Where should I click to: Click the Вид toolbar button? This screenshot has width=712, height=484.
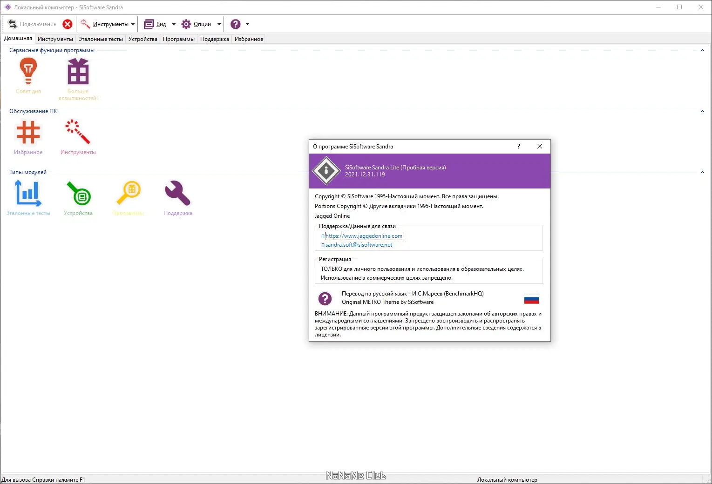pyautogui.click(x=155, y=24)
